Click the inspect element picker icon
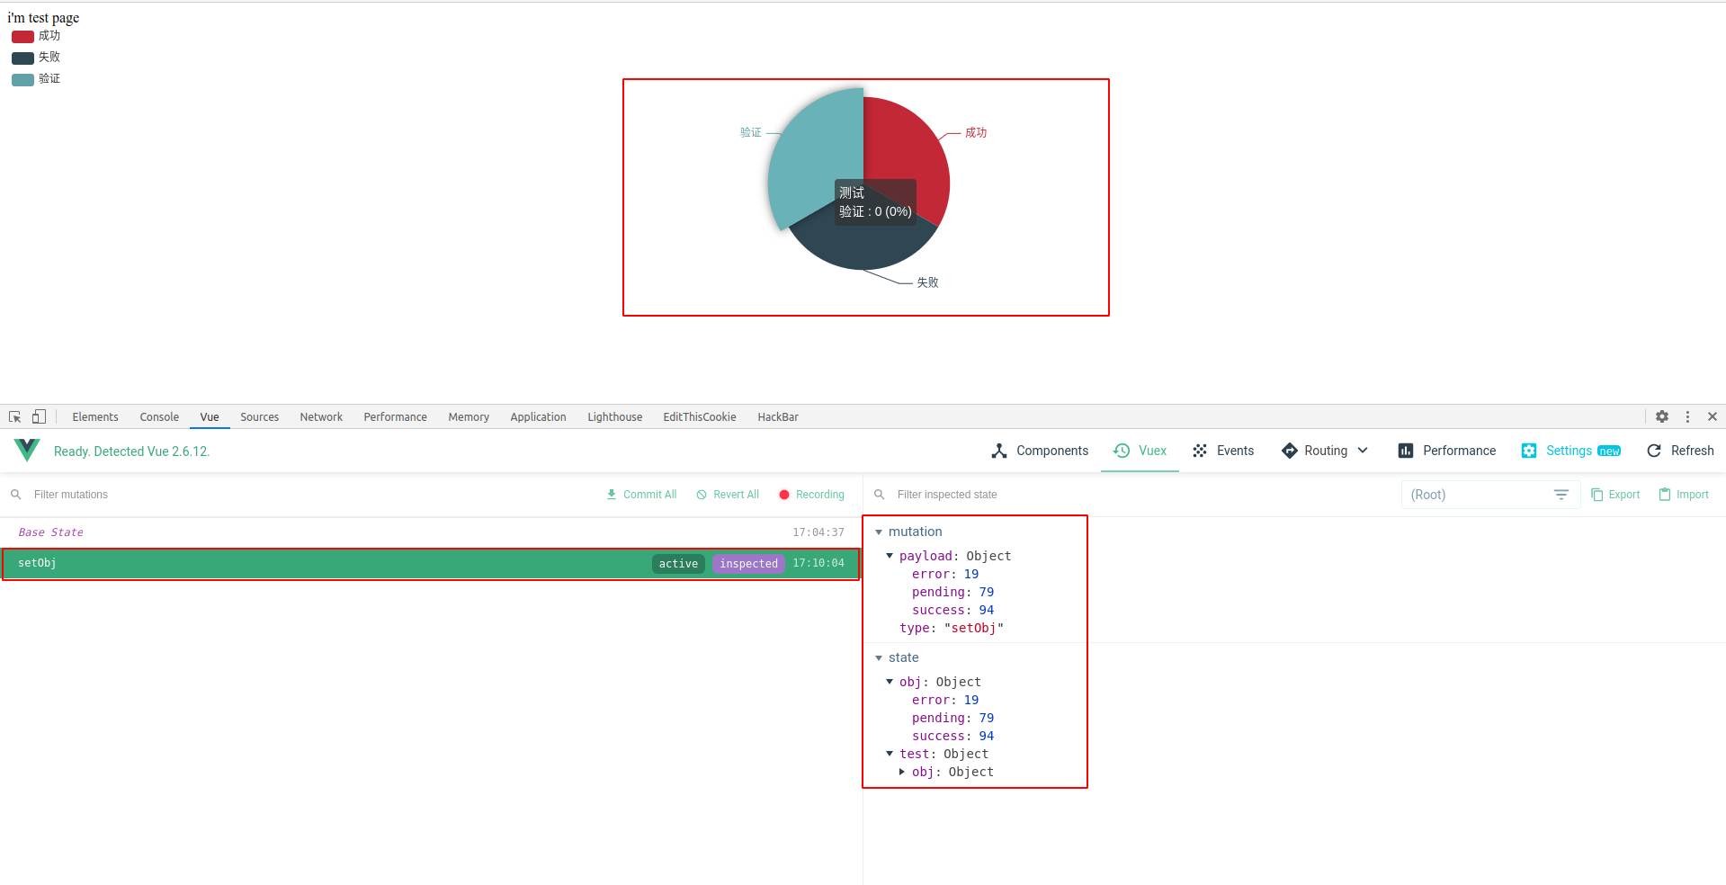The image size is (1726, 885). 15,416
